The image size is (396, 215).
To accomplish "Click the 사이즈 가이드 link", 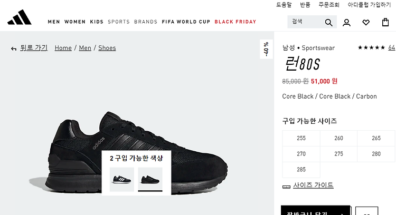I will point(313,185).
